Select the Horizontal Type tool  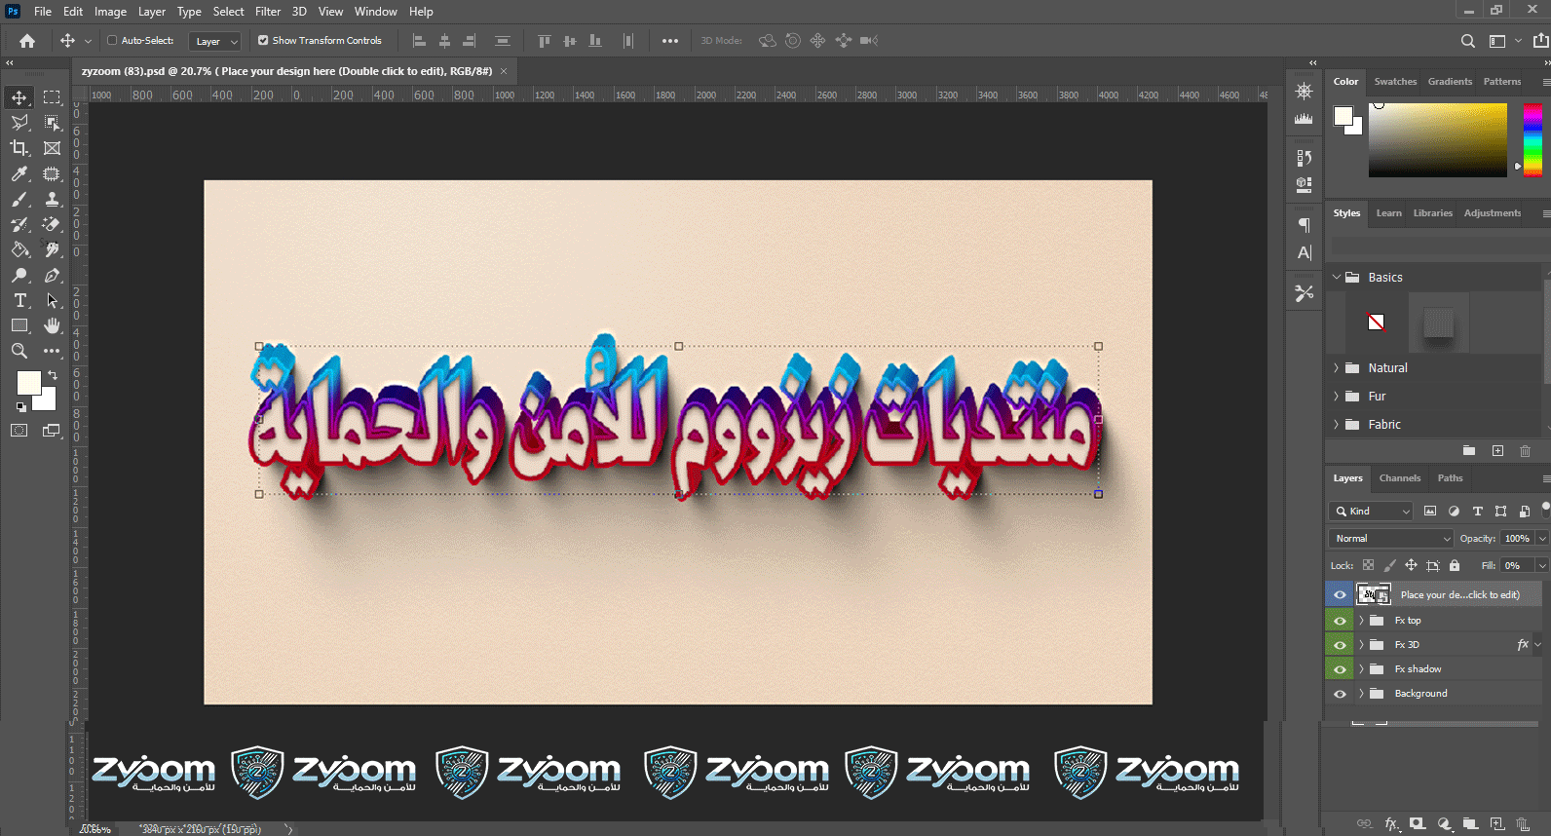pyautogui.click(x=19, y=300)
